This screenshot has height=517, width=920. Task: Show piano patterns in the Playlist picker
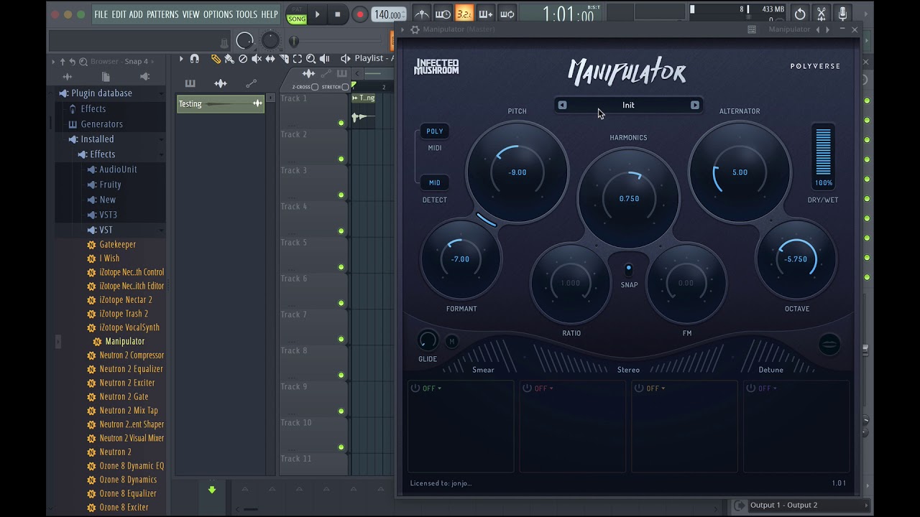click(x=190, y=83)
